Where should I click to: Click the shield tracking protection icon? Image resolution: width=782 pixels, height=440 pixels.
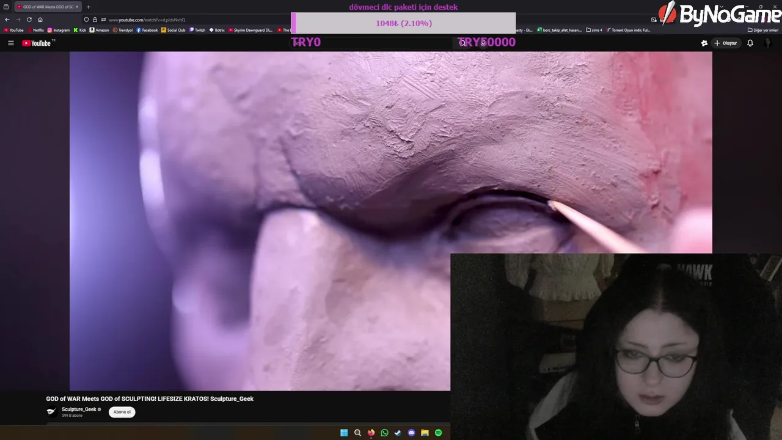87,20
